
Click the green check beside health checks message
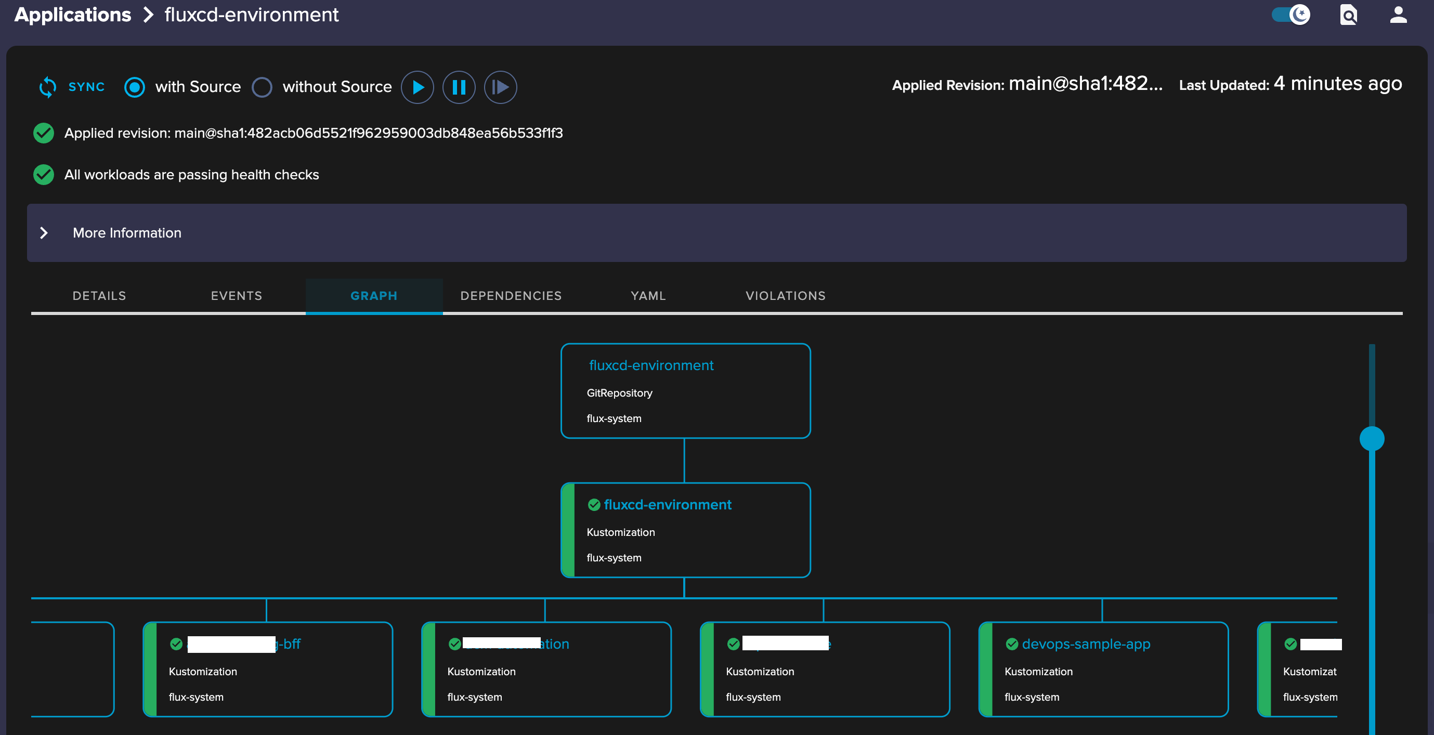pyautogui.click(x=44, y=175)
